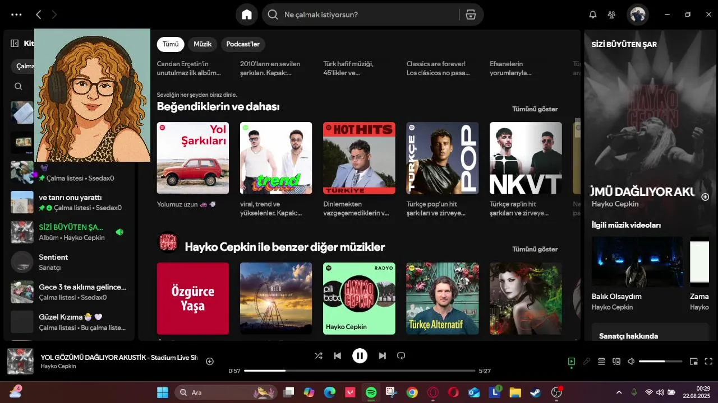Open Microsoft Edge from the taskbar
This screenshot has height=403, width=718.
(x=330, y=392)
